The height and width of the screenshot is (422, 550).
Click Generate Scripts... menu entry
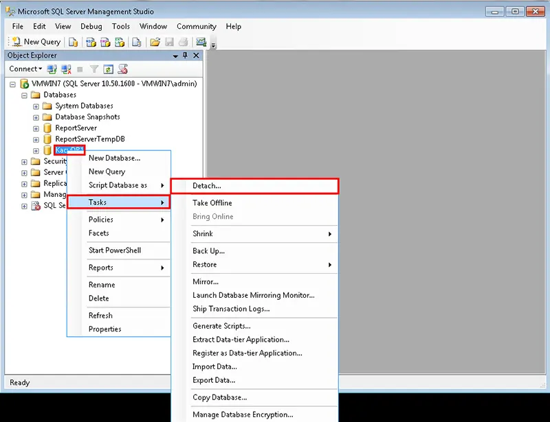tap(254, 326)
